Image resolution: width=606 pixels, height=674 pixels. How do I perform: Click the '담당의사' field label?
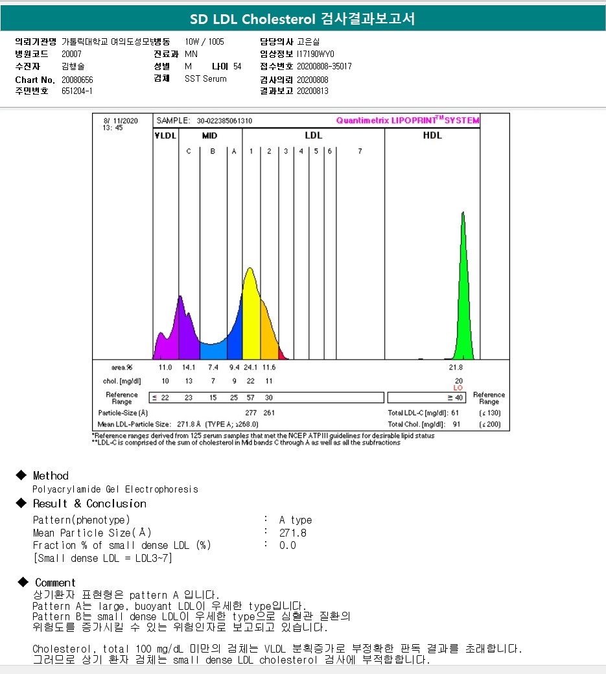277,41
